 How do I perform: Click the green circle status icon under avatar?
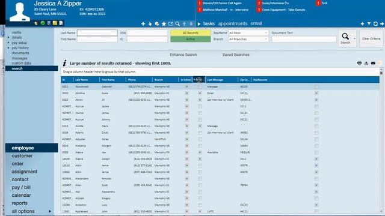(x=43, y=23)
